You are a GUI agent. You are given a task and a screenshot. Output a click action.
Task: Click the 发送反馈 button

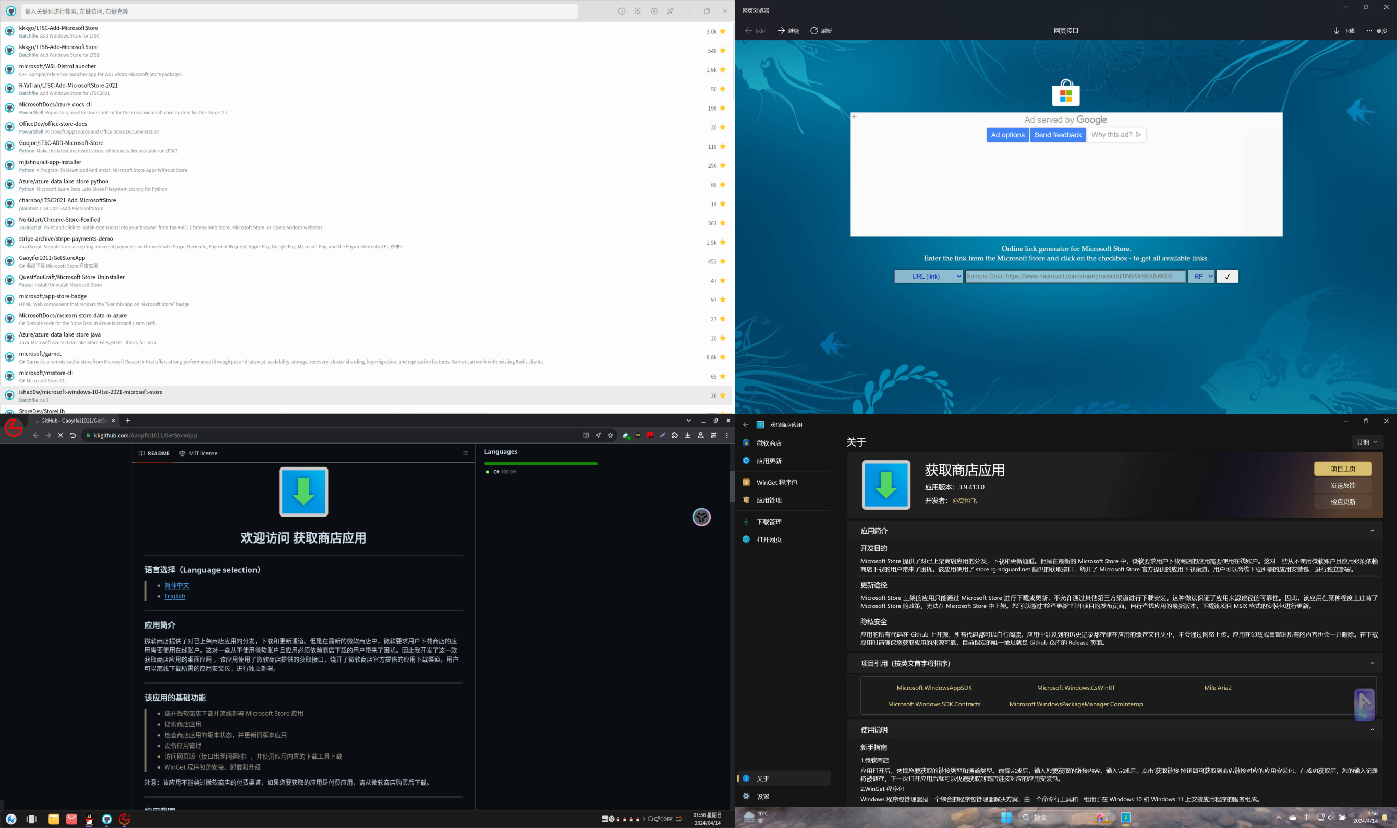[x=1342, y=485]
